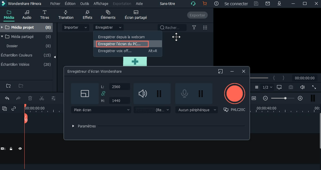Hide track 1 with the eye icon
This screenshot has height=170, width=321.
20,149
